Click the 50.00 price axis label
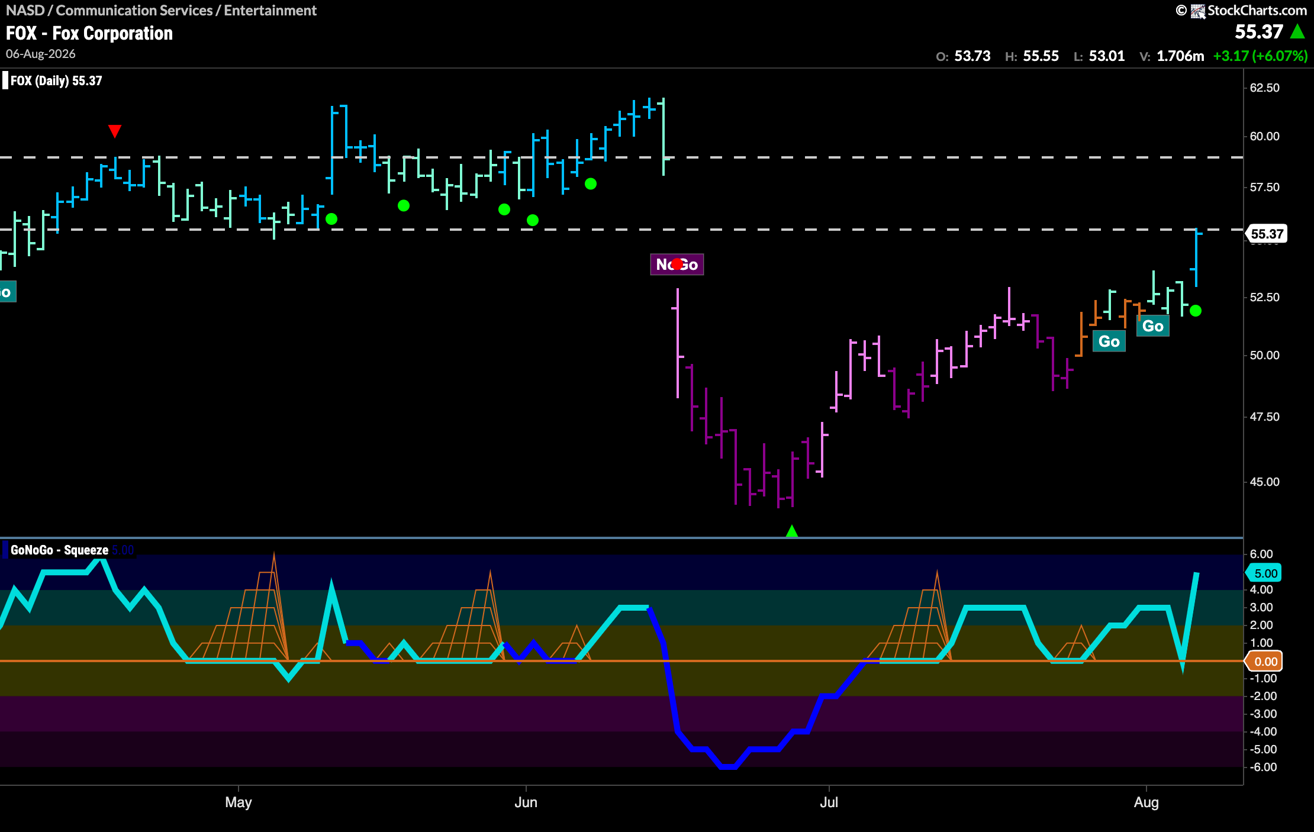The image size is (1314, 832). tap(1265, 355)
